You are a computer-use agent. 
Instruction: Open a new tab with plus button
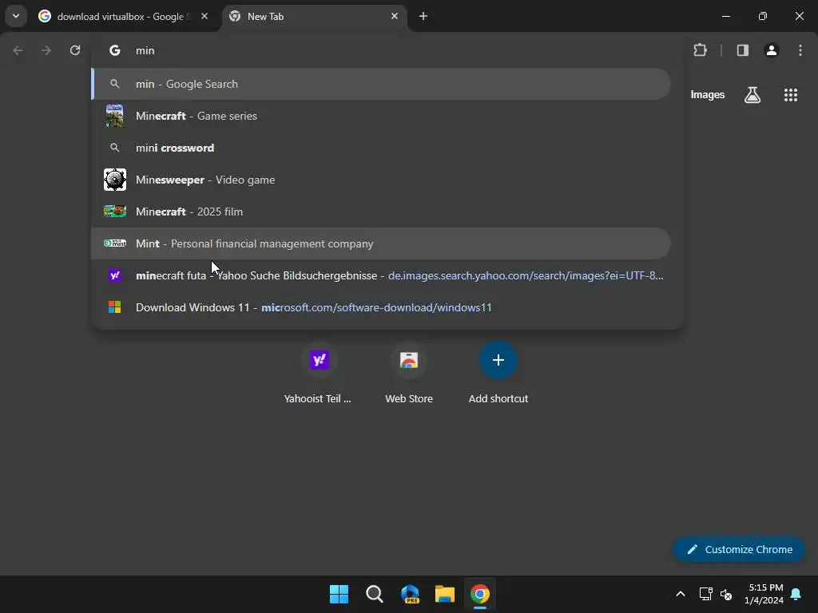click(x=423, y=16)
